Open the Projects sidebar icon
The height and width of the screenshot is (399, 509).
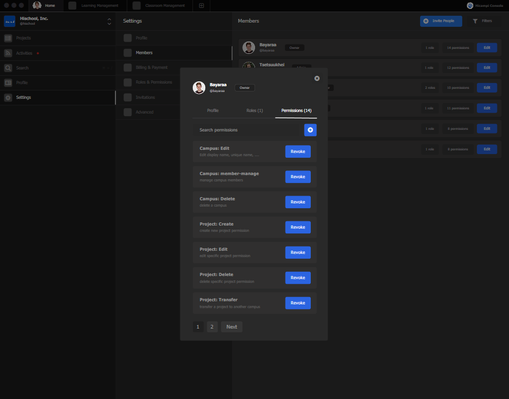pos(8,38)
